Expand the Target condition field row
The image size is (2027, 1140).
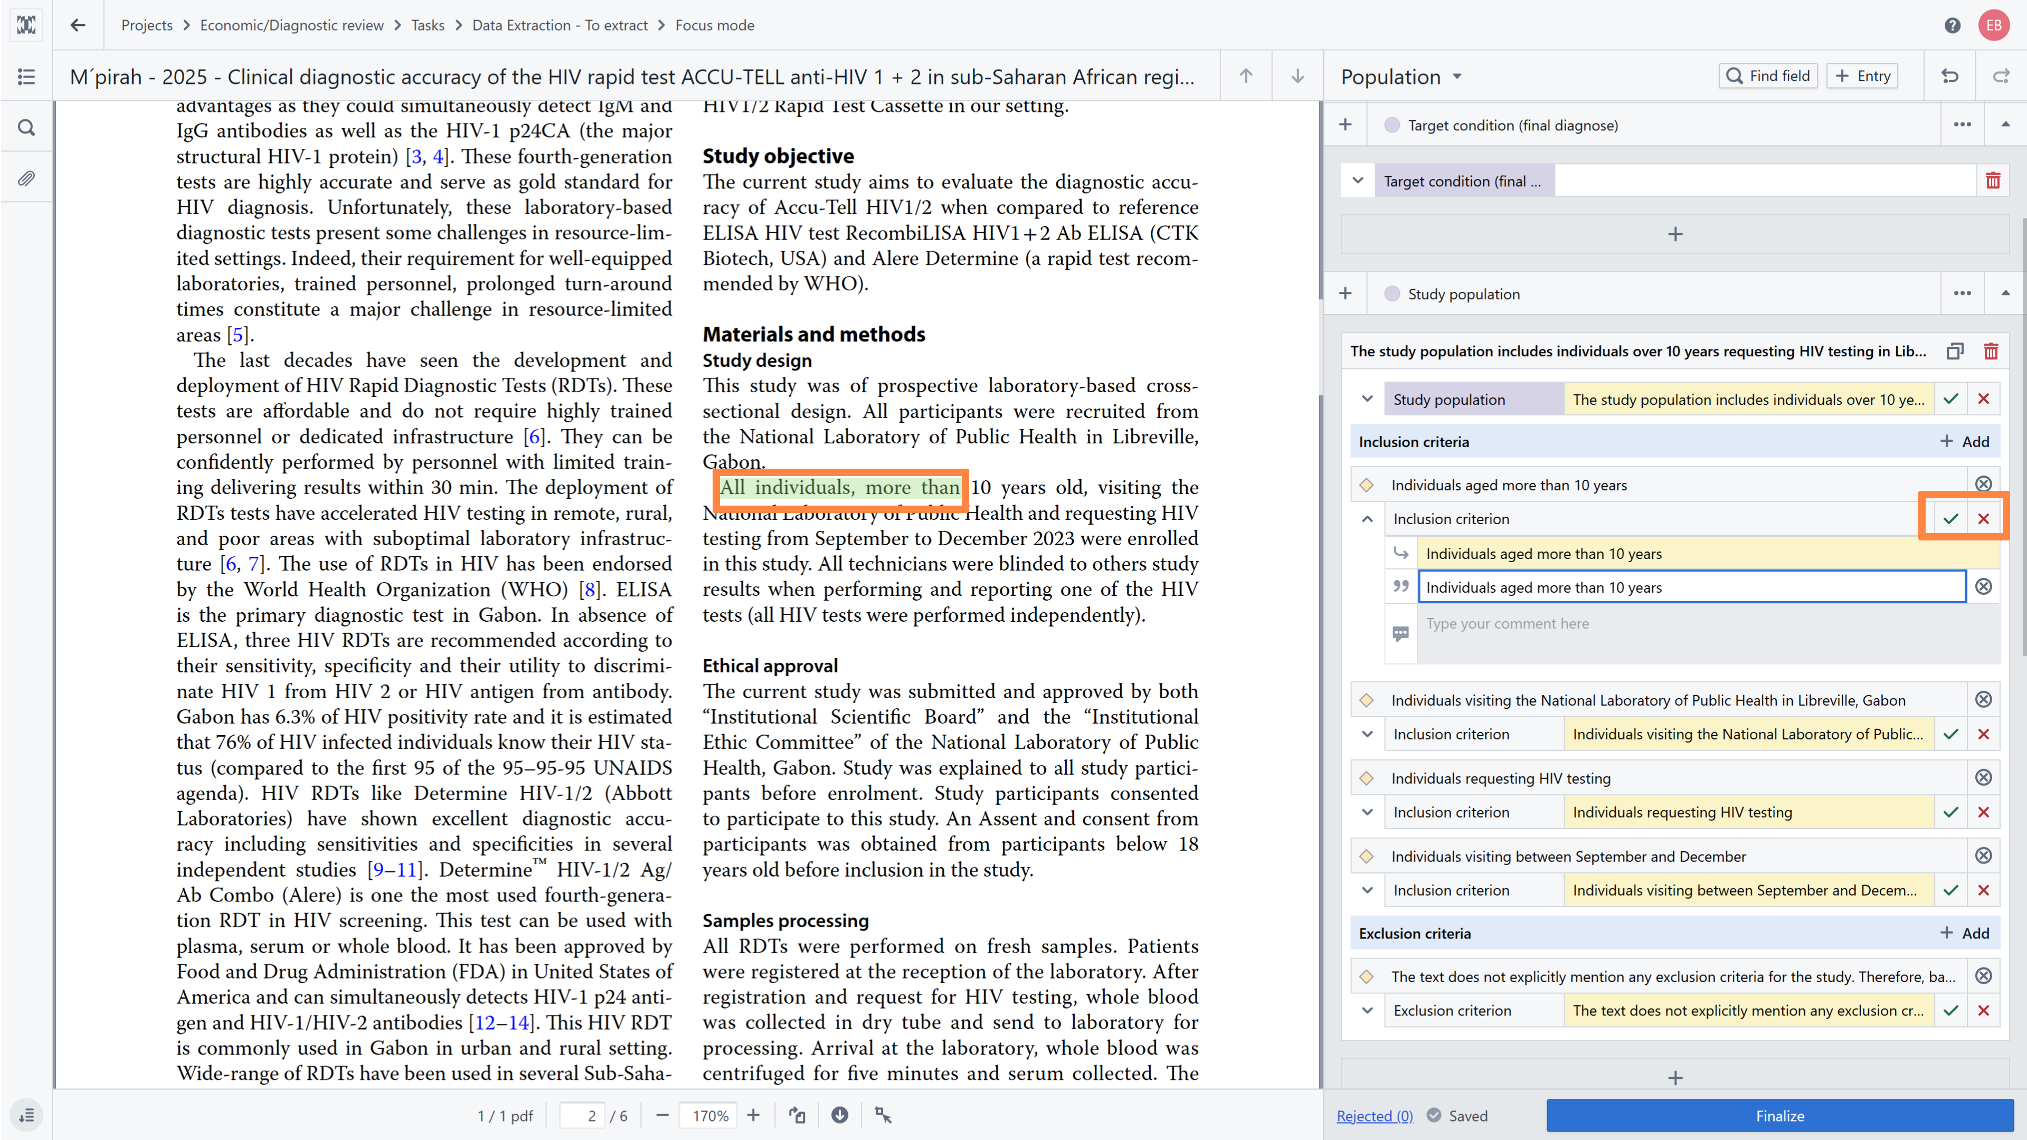pyautogui.click(x=1358, y=181)
